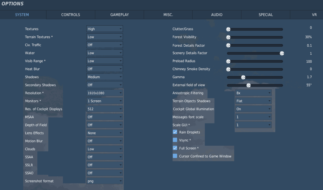Image resolution: width=323 pixels, height=190 pixels.
Task: Move the Scenery Details Factor slider
Action: pos(281,53)
